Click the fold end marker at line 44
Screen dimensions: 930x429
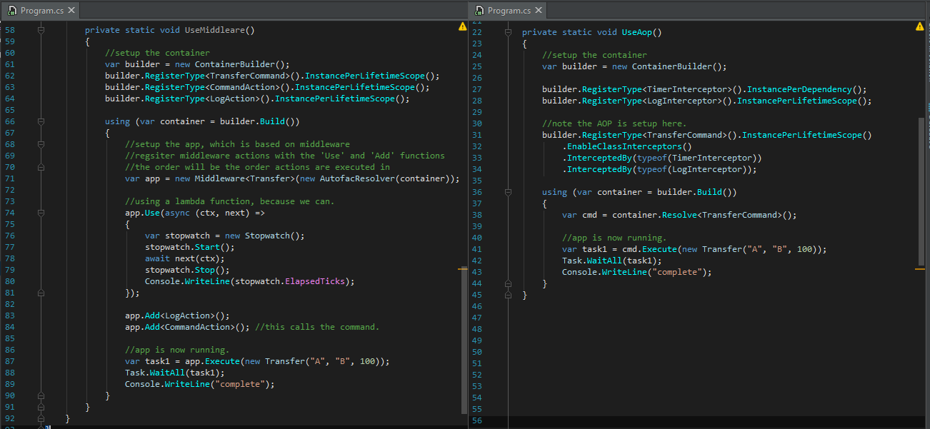pos(508,283)
